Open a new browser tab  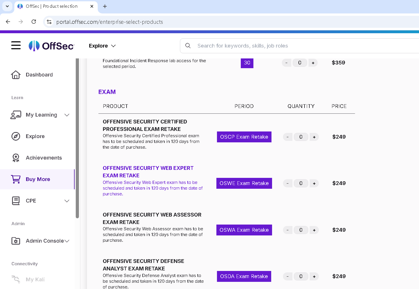coord(105,6)
